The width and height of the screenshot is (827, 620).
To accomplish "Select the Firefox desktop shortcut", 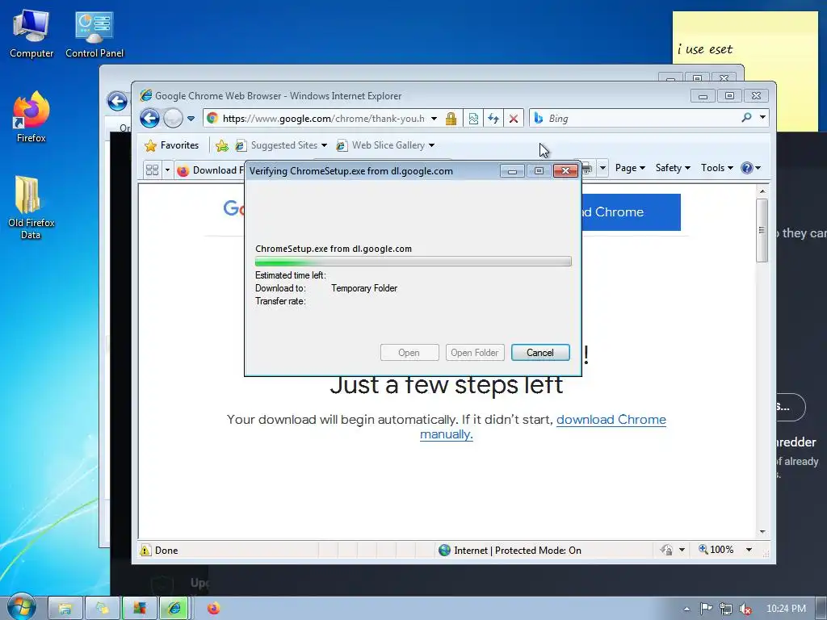I will (x=31, y=117).
